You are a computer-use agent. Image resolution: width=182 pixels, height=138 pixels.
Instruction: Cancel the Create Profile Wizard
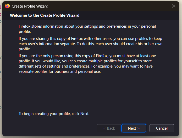pos(162,128)
